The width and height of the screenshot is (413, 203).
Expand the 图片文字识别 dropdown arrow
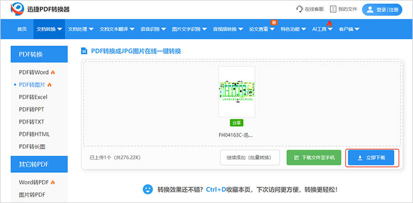pyautogui.click(x=204, y=29)
